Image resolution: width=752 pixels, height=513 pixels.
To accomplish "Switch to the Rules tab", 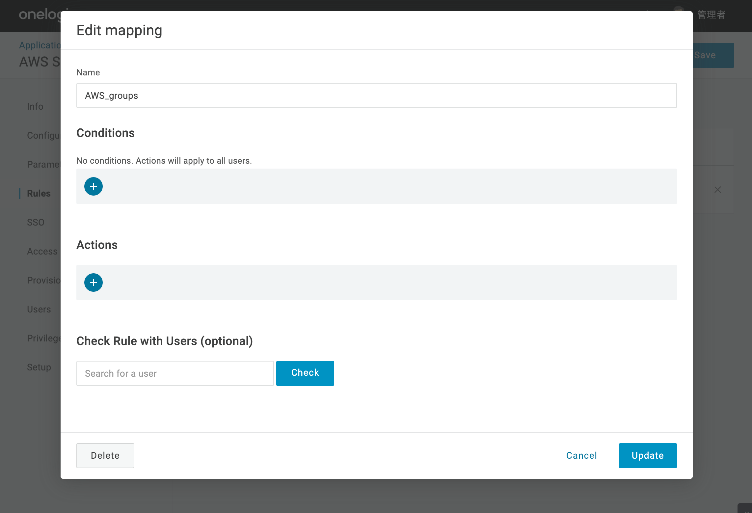I will pos(39,193).
